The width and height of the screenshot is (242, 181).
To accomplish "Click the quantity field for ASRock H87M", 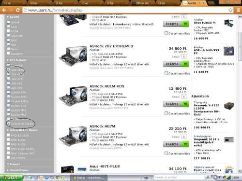I will (183, 137).
